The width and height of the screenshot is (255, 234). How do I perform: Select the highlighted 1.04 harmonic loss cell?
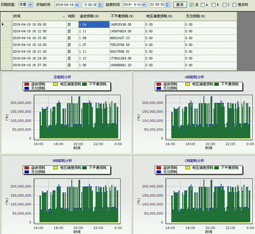(x=94, y=24)
